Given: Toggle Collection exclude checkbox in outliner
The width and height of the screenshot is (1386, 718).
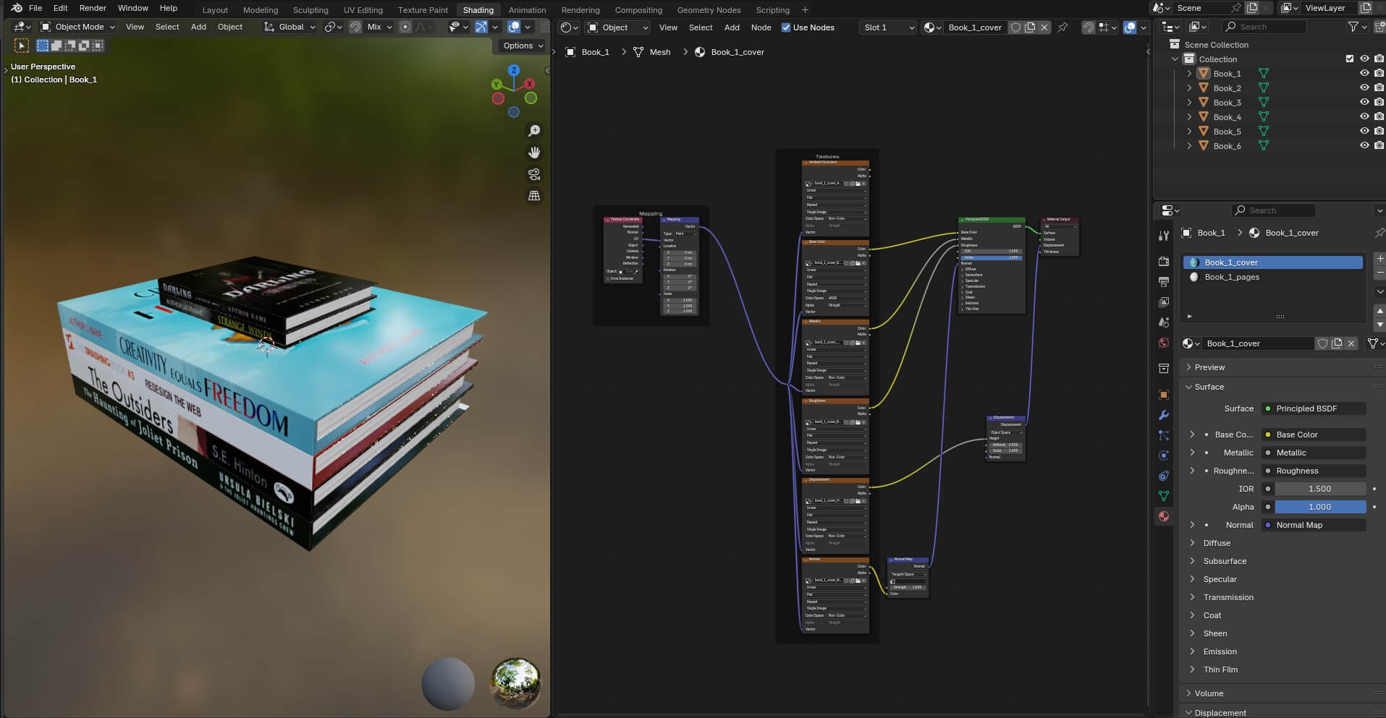Looking at the screenshot, I should pyautogui.click(x=1350, y=59).
